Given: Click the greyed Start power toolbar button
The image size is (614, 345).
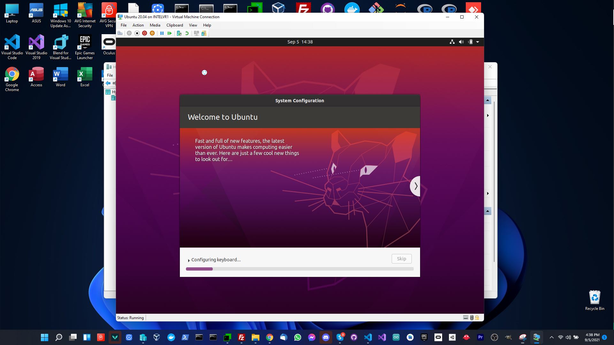Looking at the screenshot, I should point(129,33).
